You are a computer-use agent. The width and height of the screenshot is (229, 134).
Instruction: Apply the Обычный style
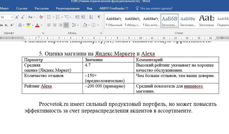click(114, 21)
